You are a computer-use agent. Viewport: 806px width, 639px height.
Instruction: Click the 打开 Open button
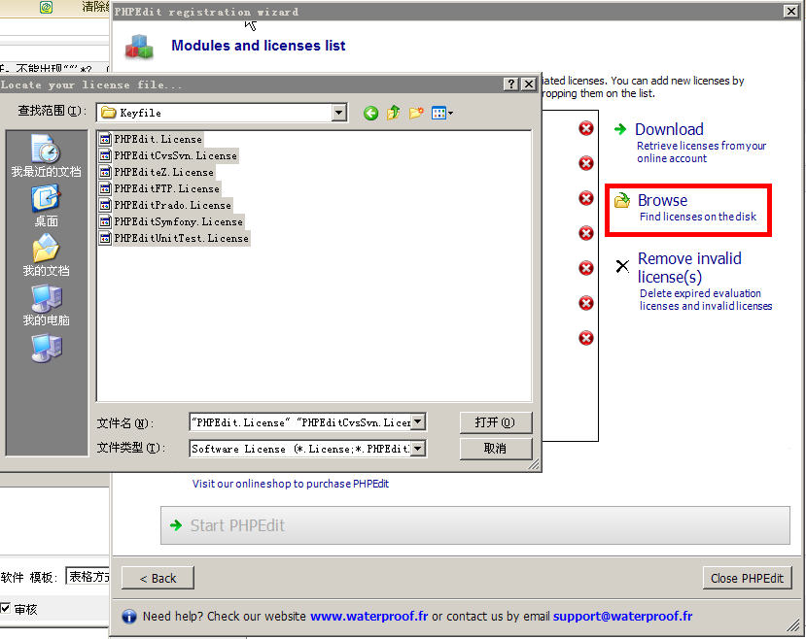tap(496, 422)
